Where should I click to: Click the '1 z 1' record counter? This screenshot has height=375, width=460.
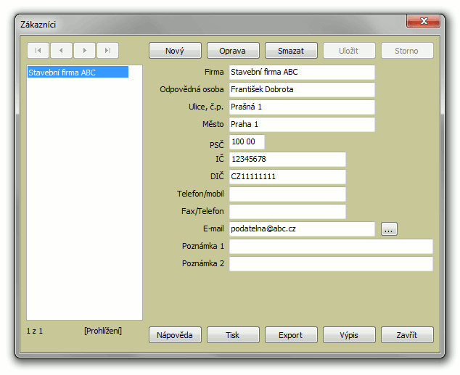point(35,331)
